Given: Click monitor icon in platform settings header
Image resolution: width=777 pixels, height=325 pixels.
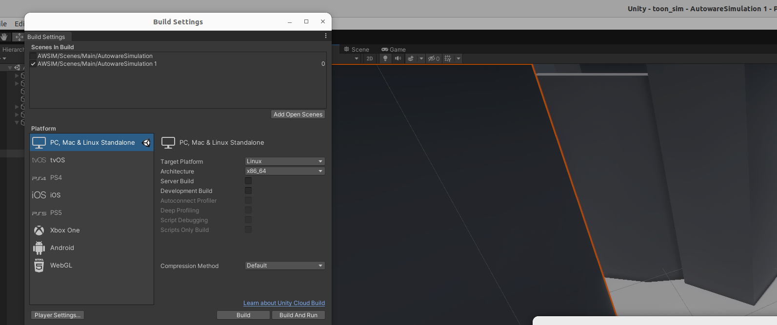Looking at the screenshot, I should coord(168,143).
